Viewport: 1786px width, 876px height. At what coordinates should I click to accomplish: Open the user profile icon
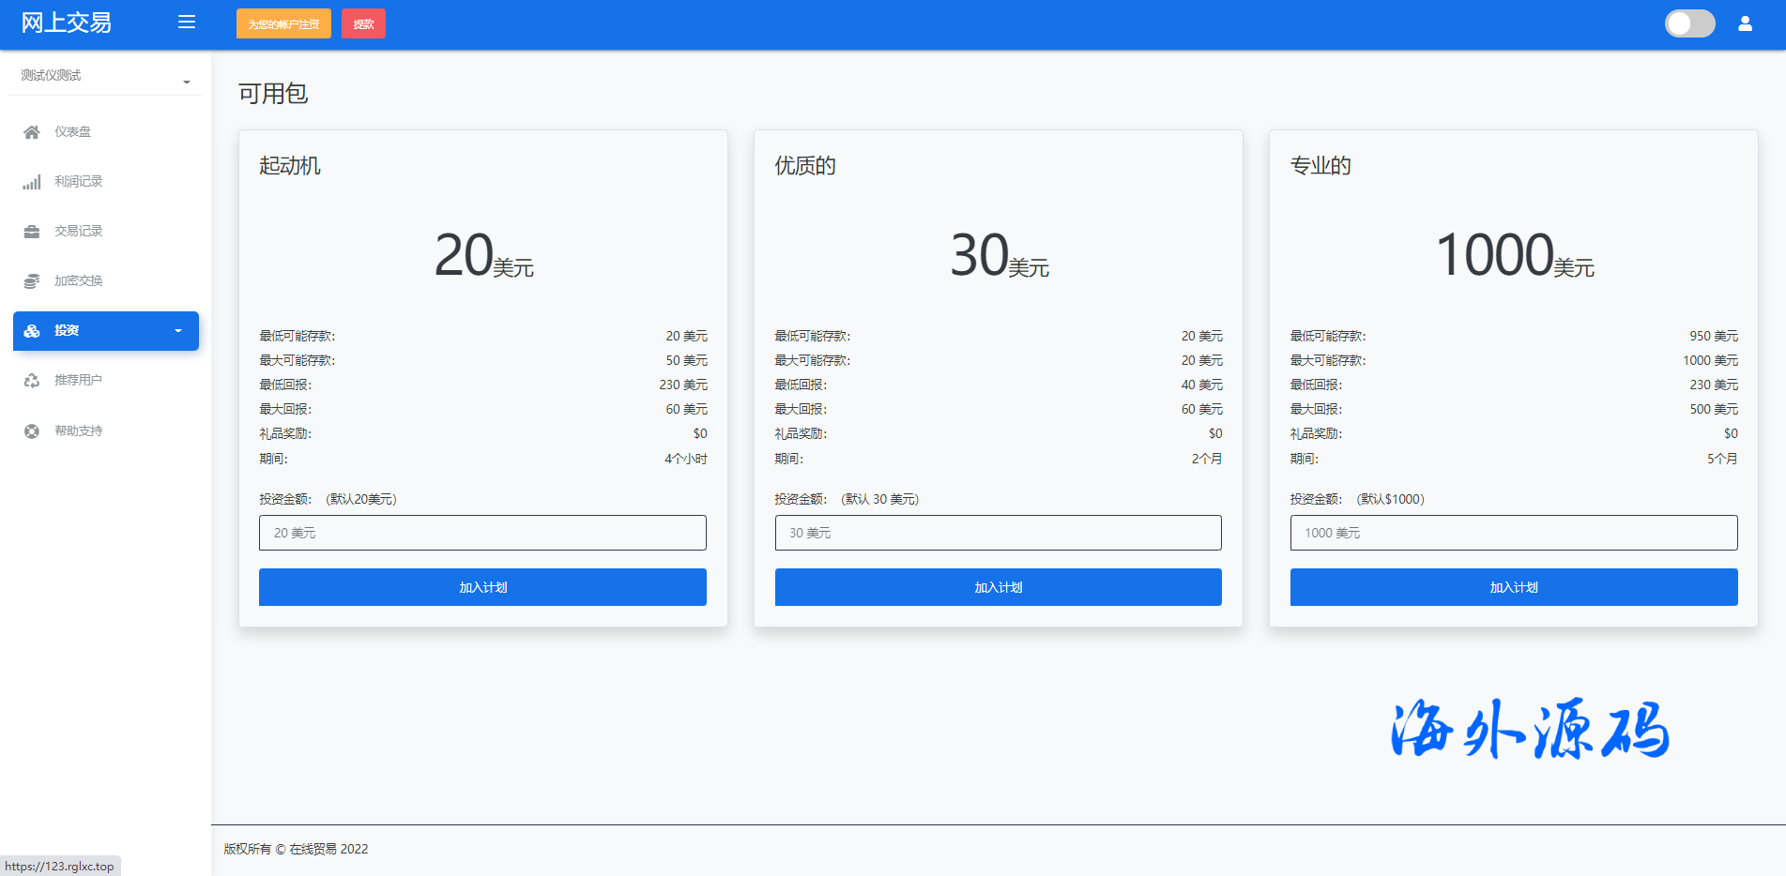(x=1745, y=23)
